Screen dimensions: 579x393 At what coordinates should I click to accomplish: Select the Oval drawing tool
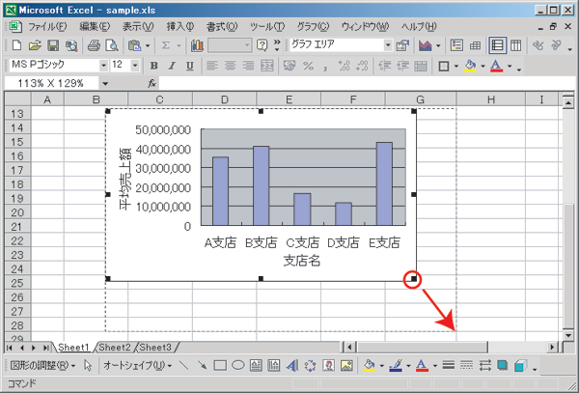pyautogui.click(x=237, y=366)
